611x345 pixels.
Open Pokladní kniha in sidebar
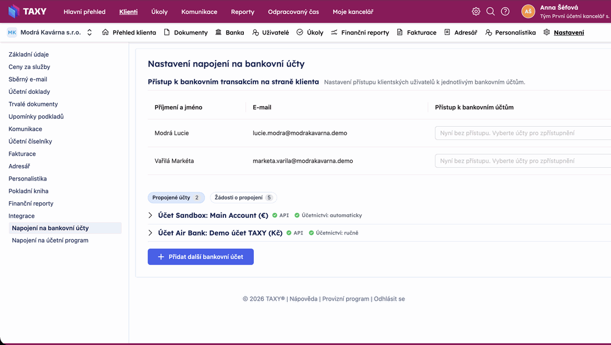28,191
